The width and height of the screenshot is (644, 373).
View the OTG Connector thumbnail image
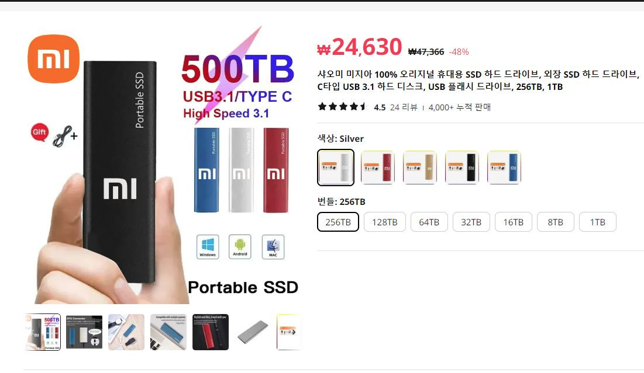pyautogui.click(x=84, y=332)
